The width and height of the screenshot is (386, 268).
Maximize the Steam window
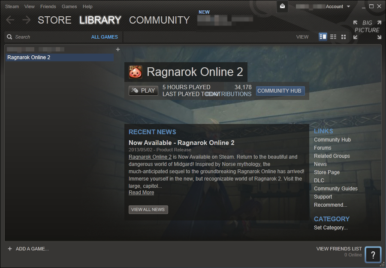(371, 6)
